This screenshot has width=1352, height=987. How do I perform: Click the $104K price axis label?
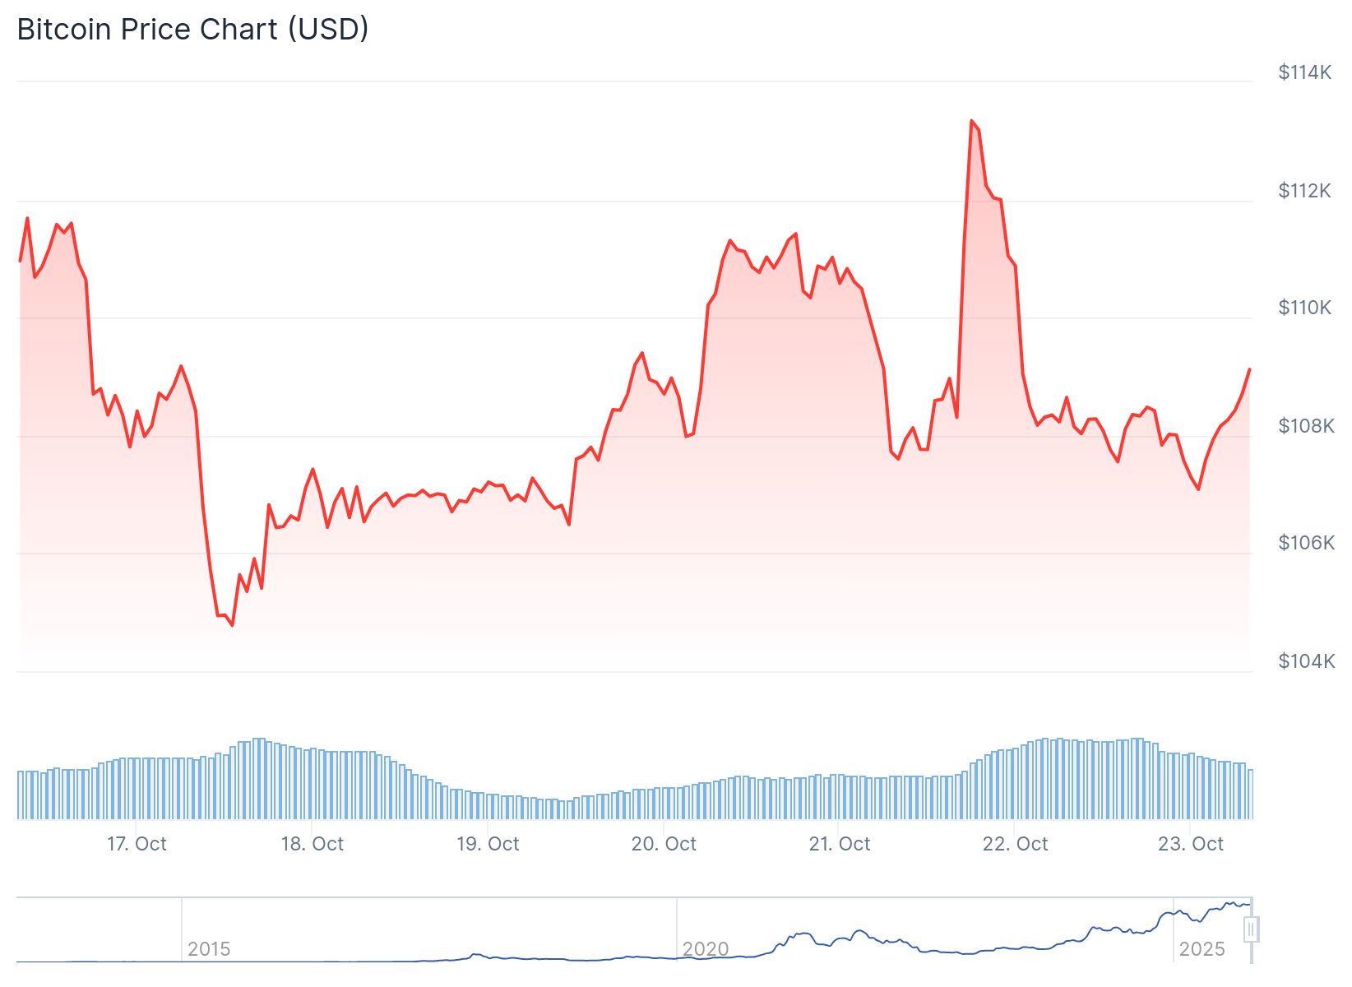pyautogui.click(x=1306, y=661)
